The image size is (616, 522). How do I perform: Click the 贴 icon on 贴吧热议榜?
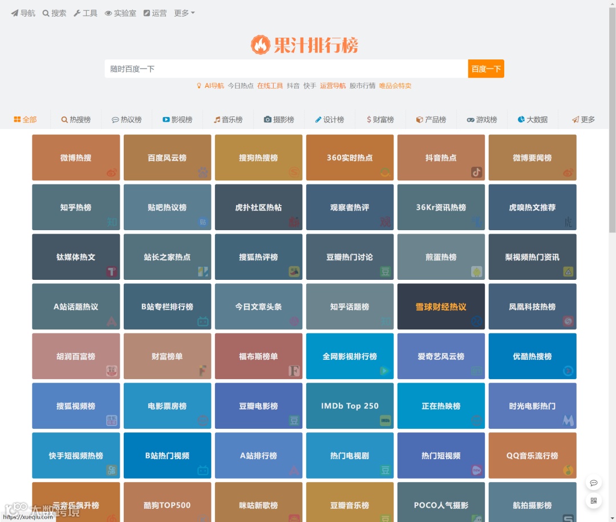[202, 222]
